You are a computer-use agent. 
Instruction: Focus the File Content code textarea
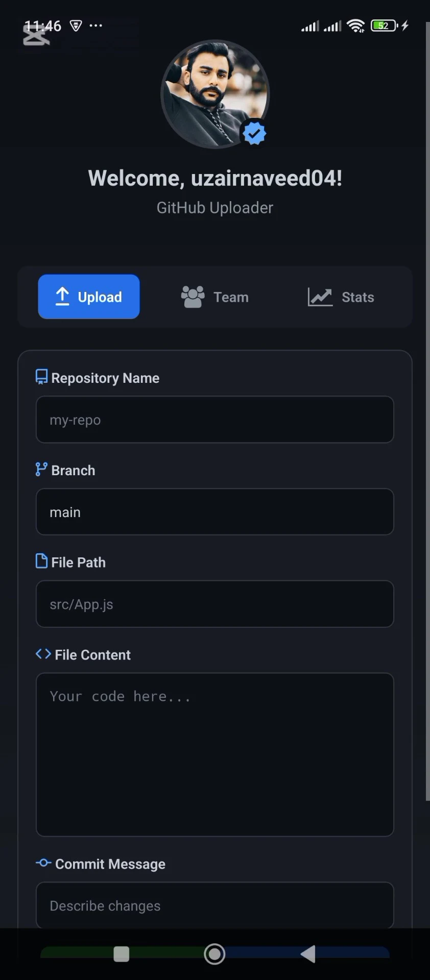215,754
